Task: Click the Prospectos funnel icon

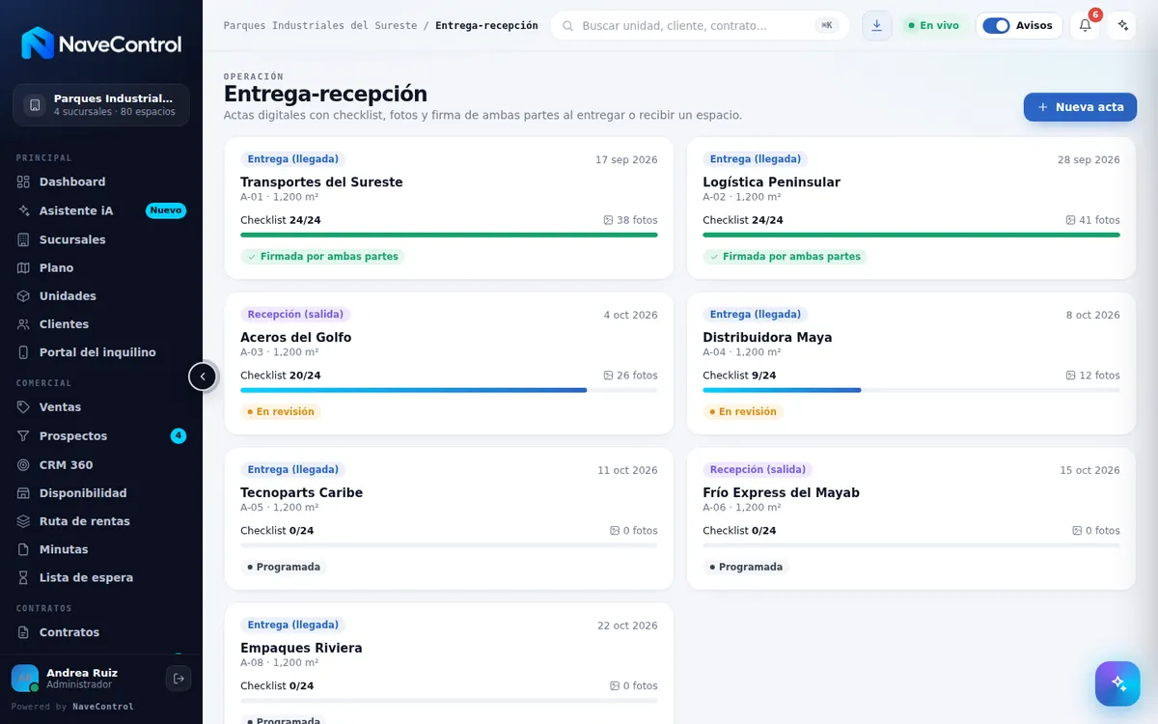Action: pos(24,436)
